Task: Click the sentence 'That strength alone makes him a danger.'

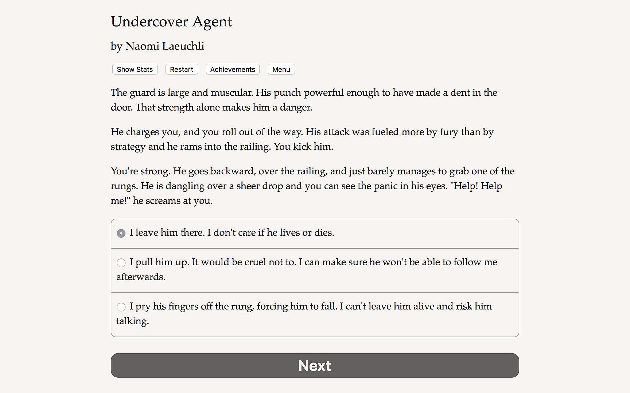Action: [x=224, y=108]
